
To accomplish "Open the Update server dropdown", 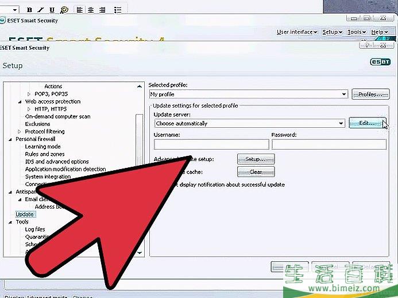I will [249, 124].
